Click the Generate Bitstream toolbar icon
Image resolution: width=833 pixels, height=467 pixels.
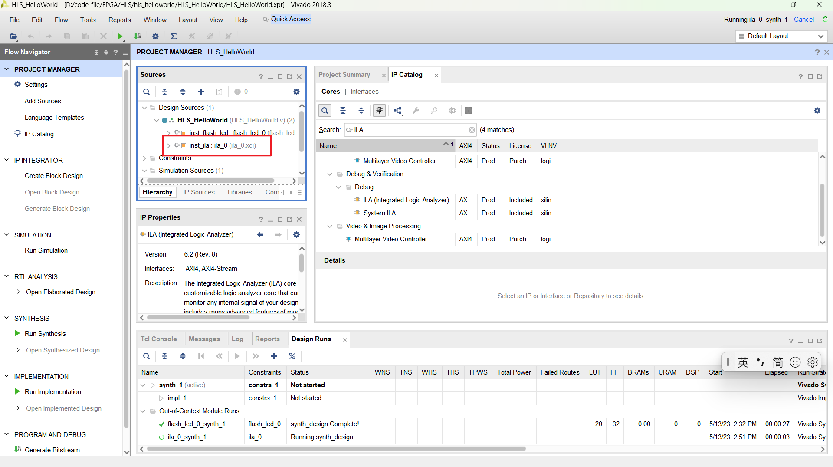pos(138,36)
